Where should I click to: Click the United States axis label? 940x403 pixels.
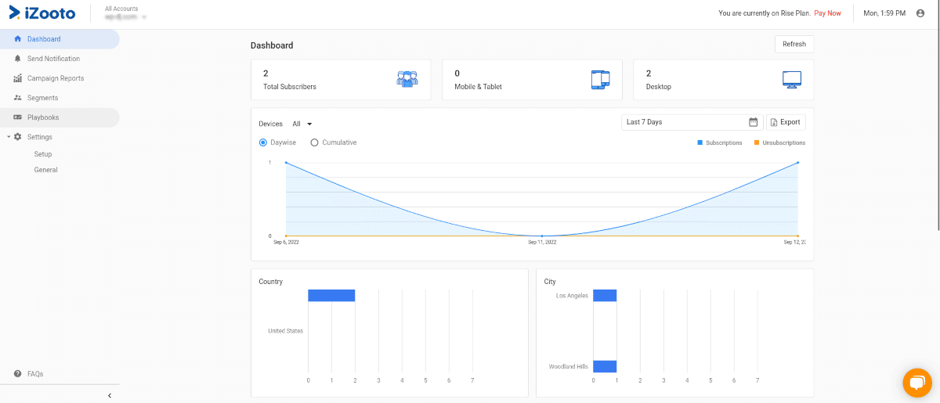point(285,331)
